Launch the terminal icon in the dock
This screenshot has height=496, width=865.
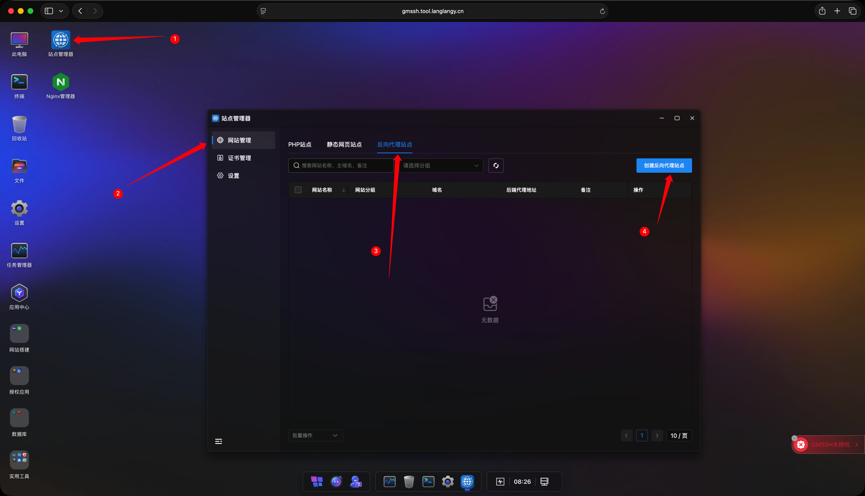click(x=428, y=481)
